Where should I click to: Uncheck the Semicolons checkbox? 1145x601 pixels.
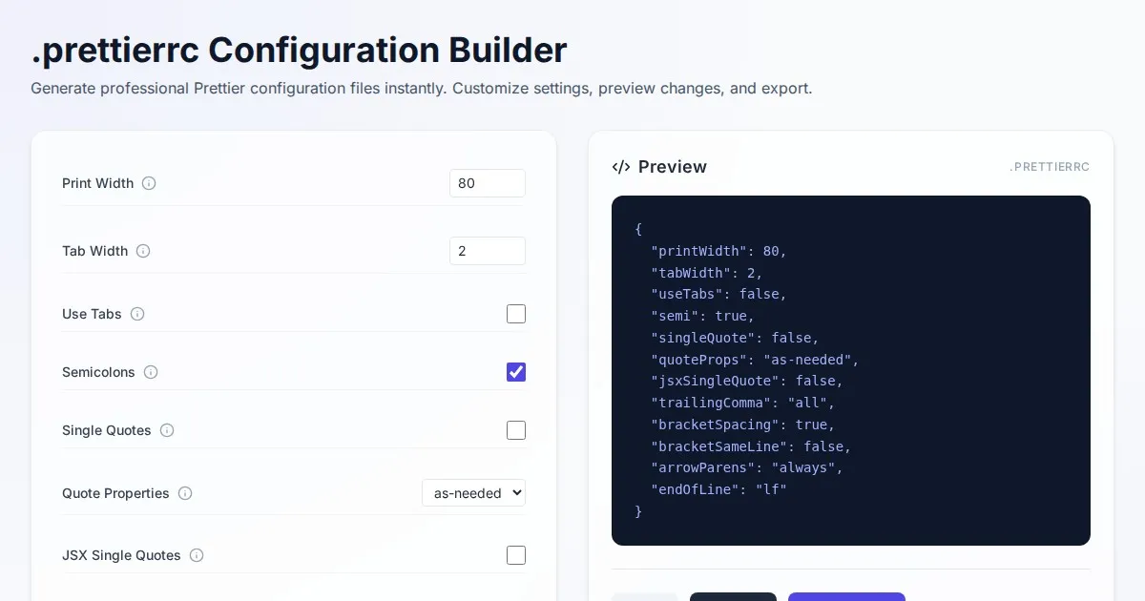pos(516,372)
